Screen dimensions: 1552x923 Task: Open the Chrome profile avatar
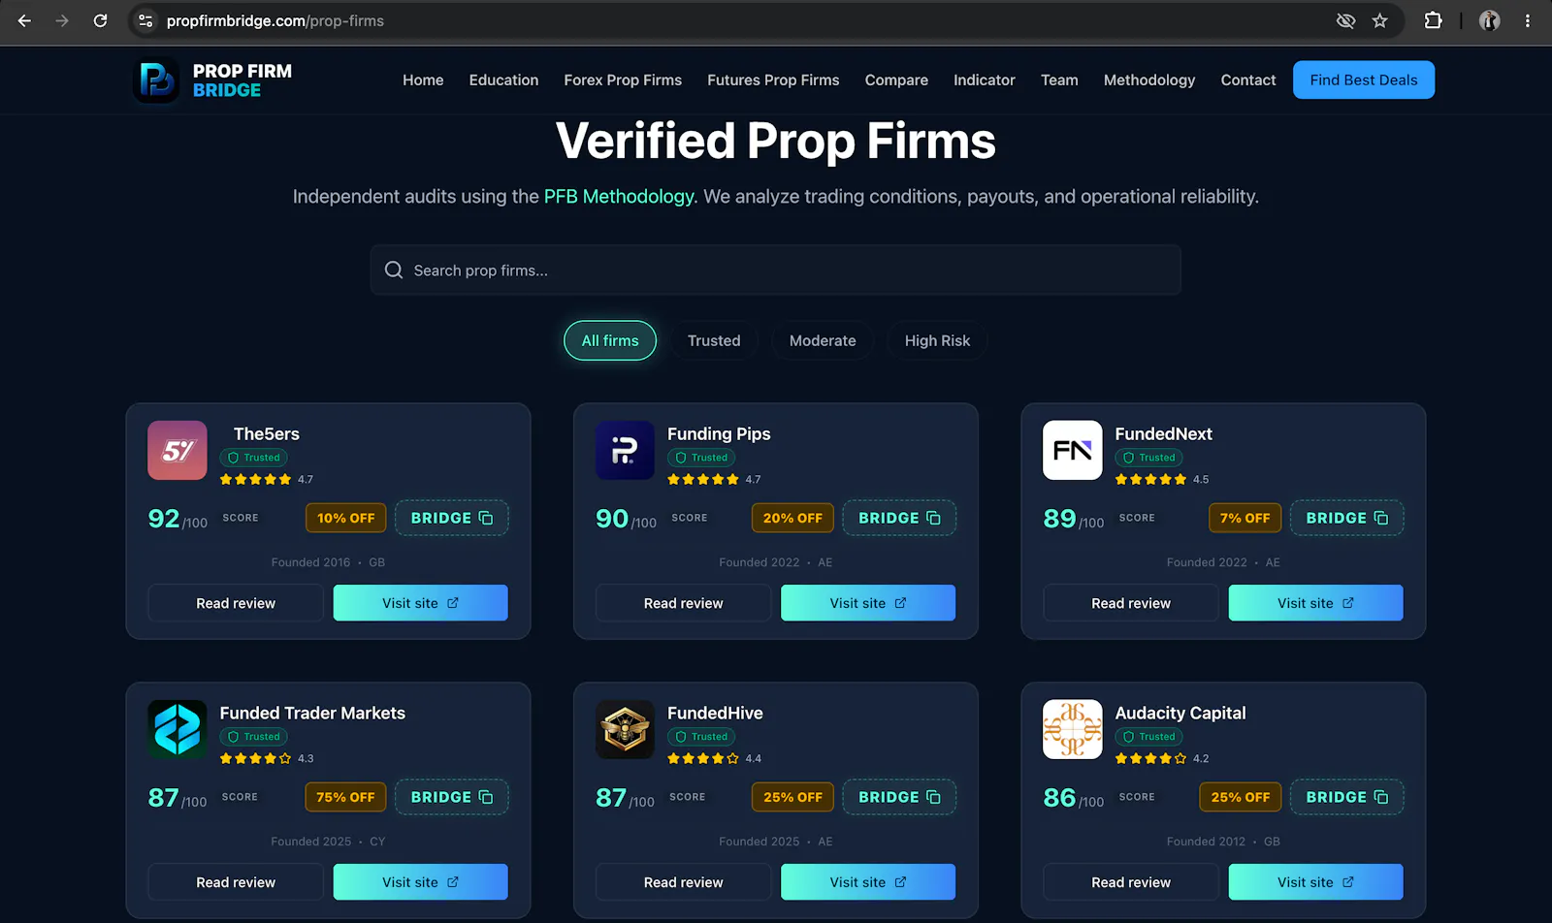coord(1490,20)
